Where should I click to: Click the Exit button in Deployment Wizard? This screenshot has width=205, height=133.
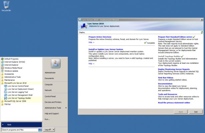coord(196,112)
